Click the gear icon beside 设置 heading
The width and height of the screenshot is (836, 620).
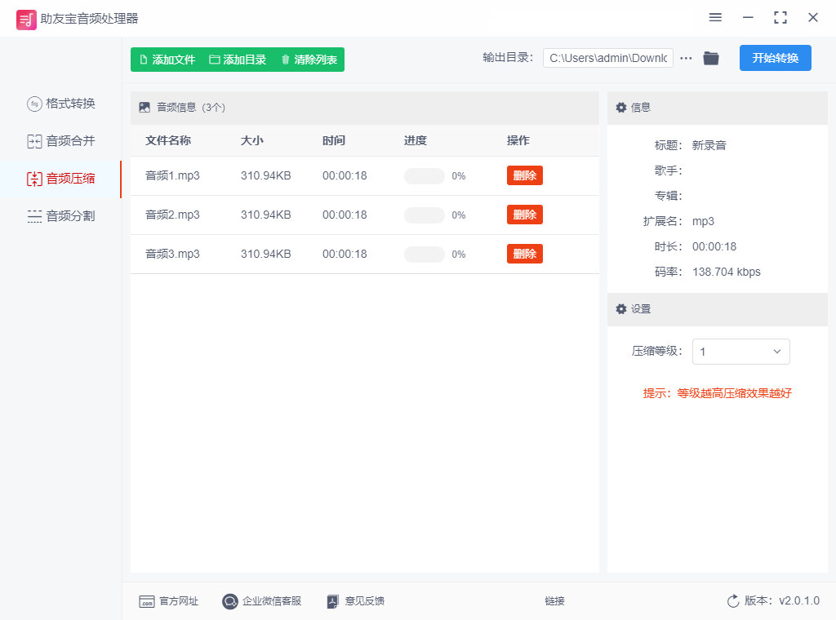[620, 308]
